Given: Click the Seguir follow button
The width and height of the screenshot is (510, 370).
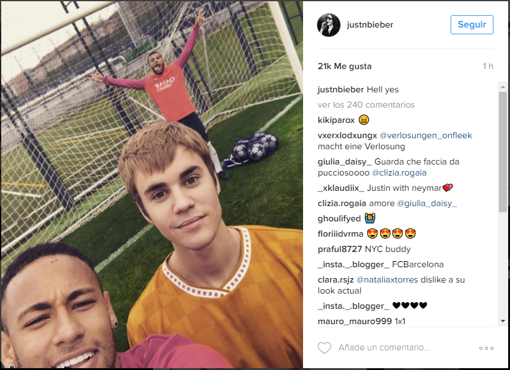Looking at the screenshot, I should tap(471, 24).
